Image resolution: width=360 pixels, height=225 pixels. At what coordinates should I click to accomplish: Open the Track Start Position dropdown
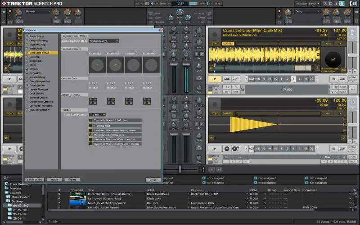point(97,115)
